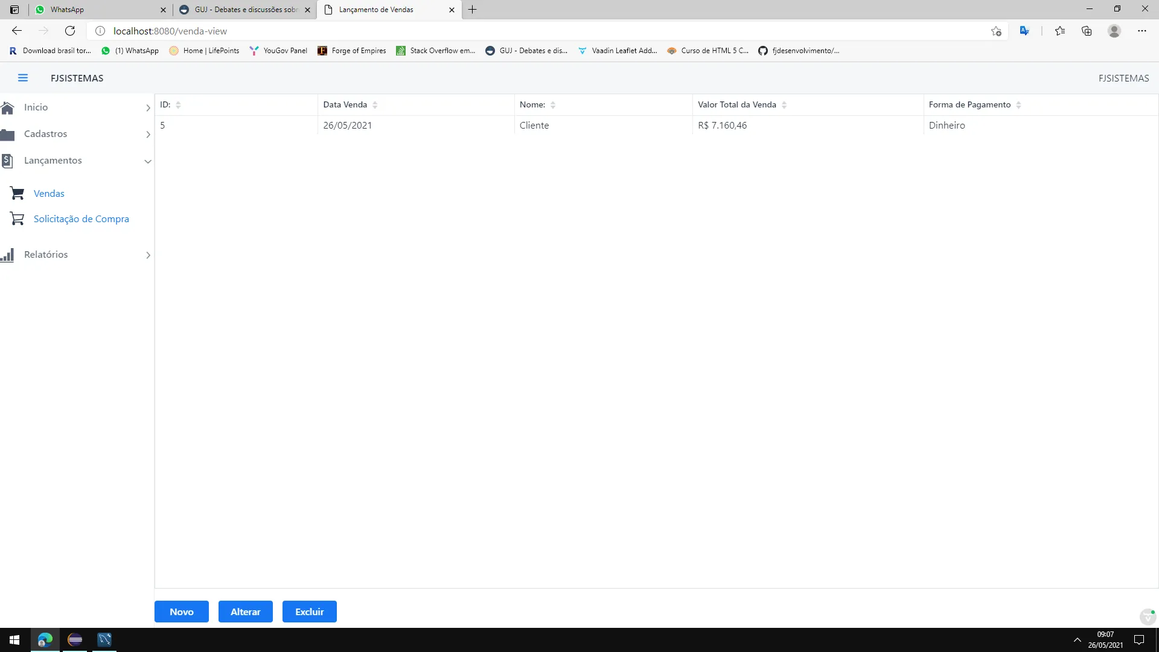
Task: Toggle the hamburger menu drawer icon
Action: coord(23,78)
